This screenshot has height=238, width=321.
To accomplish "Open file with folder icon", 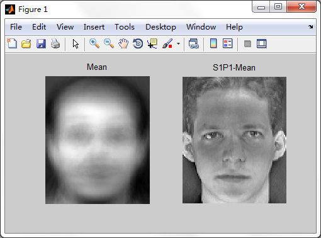I will (x=26, y=44).
